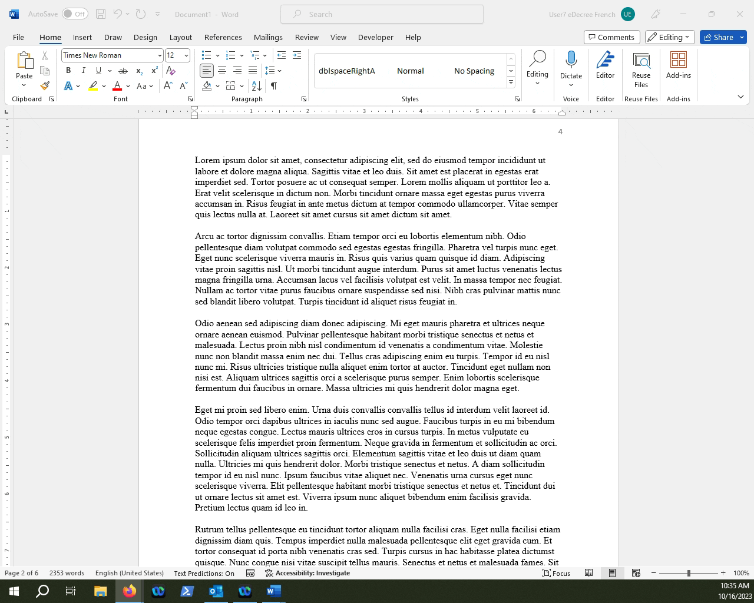The height and width of the screenshot is (603, 754).
Task: Apply center text alignment
Action: 222,71
